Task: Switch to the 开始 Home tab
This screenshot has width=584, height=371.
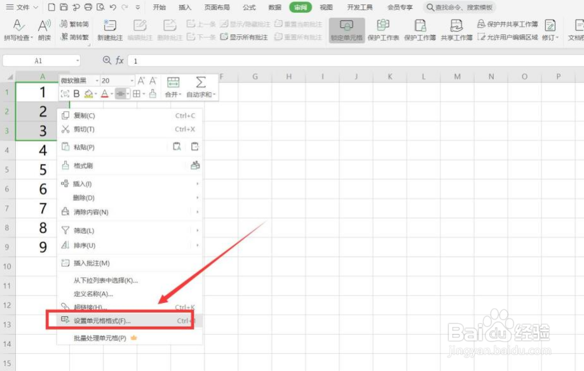Action: coord(159,8)
